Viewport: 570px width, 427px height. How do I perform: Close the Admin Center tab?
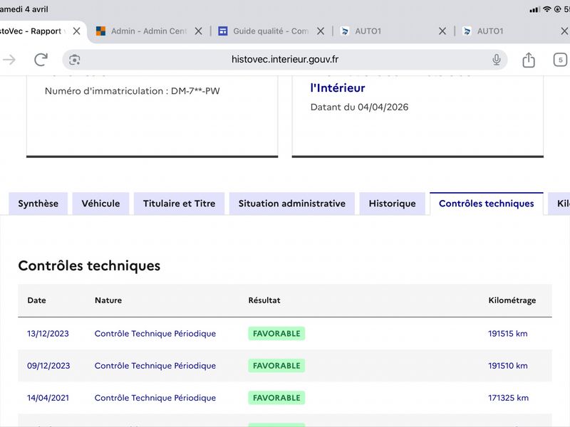point(199,31)
